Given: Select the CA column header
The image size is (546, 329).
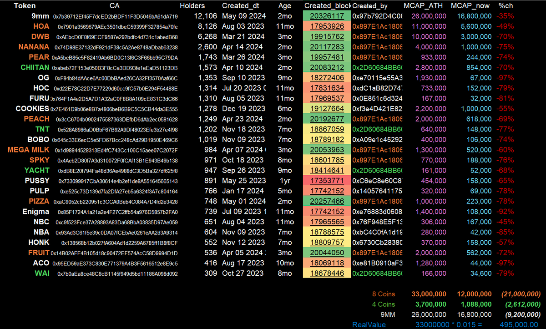Looking at the screenshot, I should [115, 6].
